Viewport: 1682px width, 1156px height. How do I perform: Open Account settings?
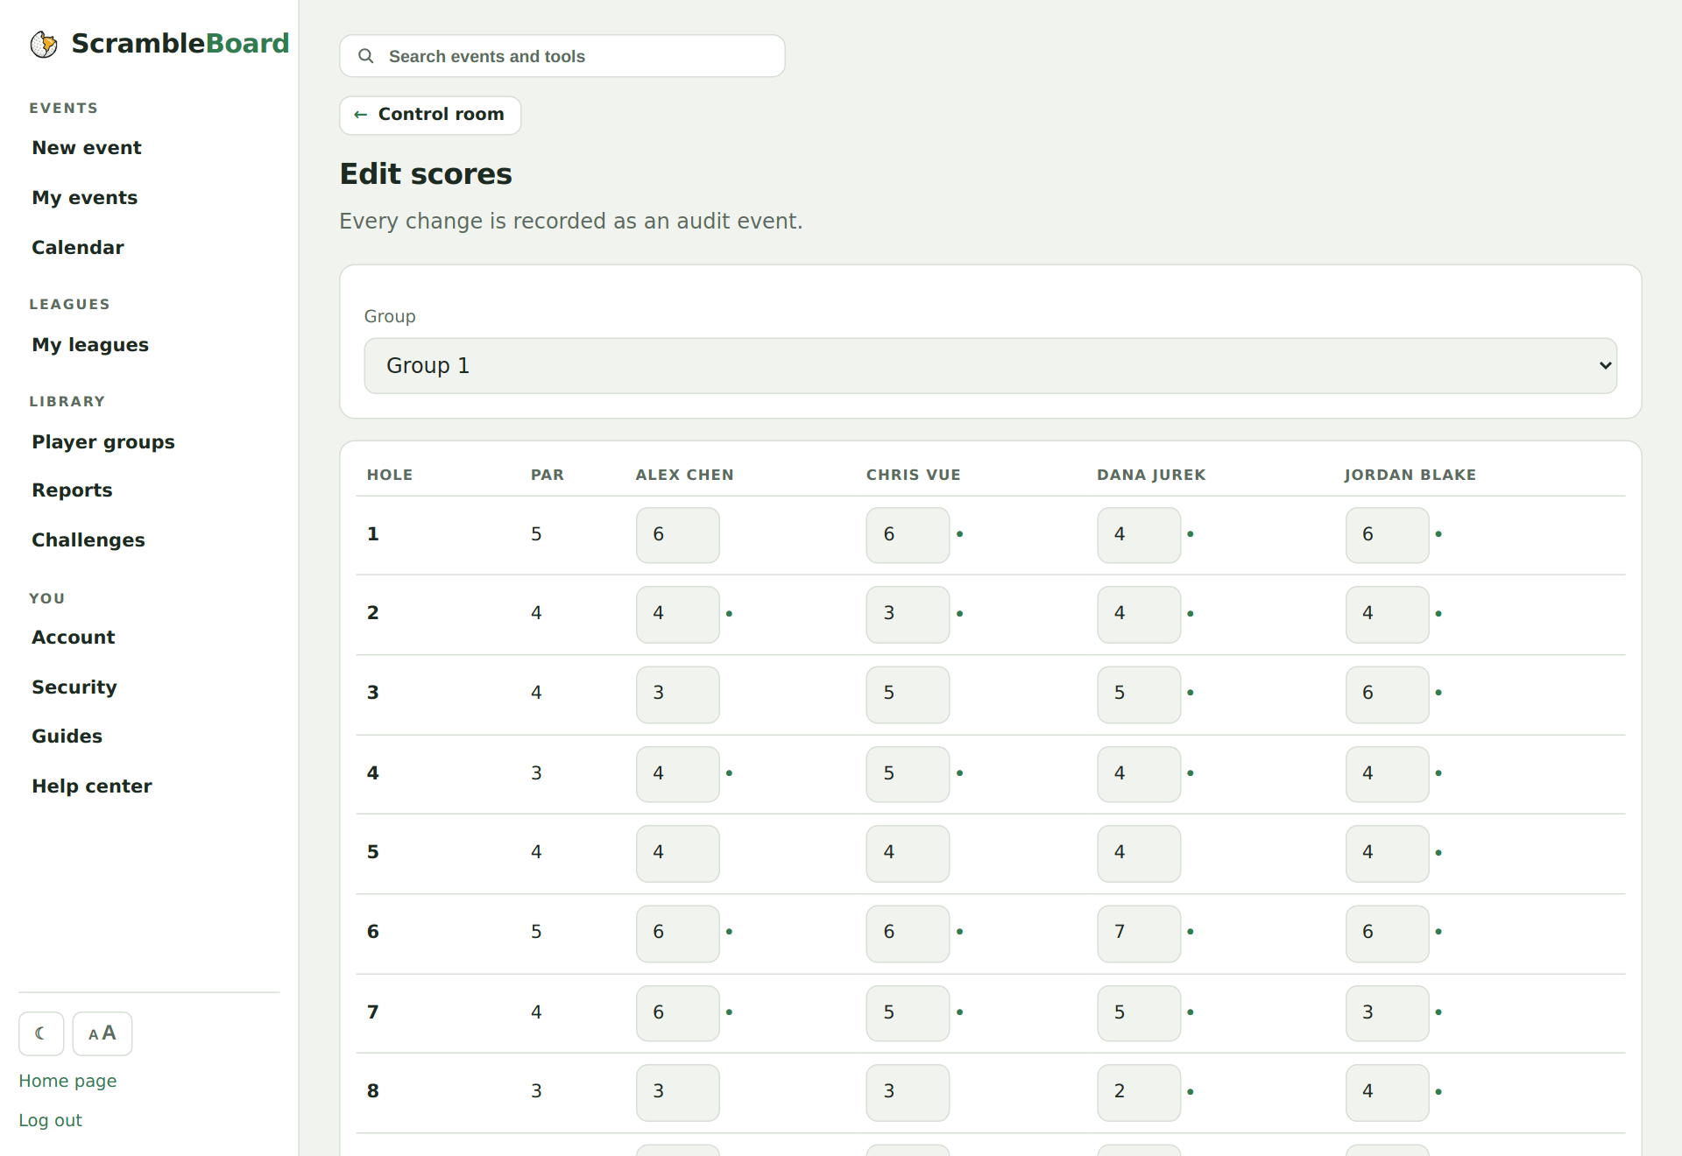click(74, 638)
